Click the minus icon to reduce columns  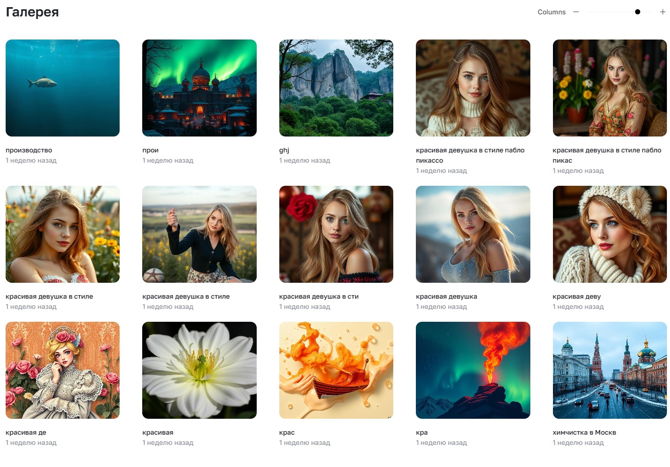pos(576,12)
